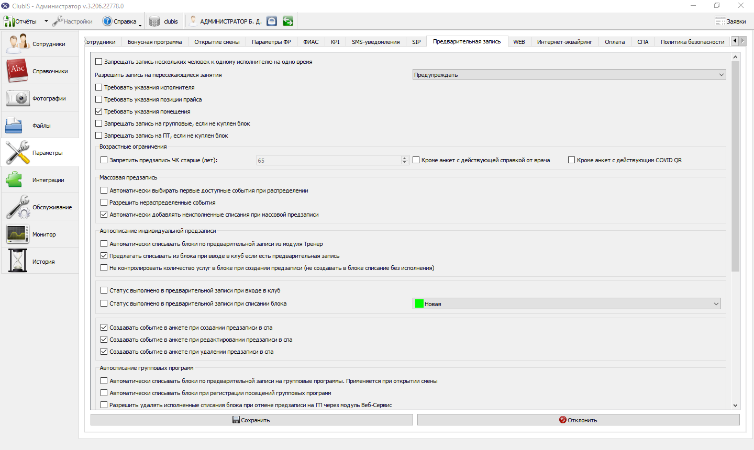
Task: Open the Интеграции puzzle piece icon
Action: pyautogui.click(x=14, y=180)
